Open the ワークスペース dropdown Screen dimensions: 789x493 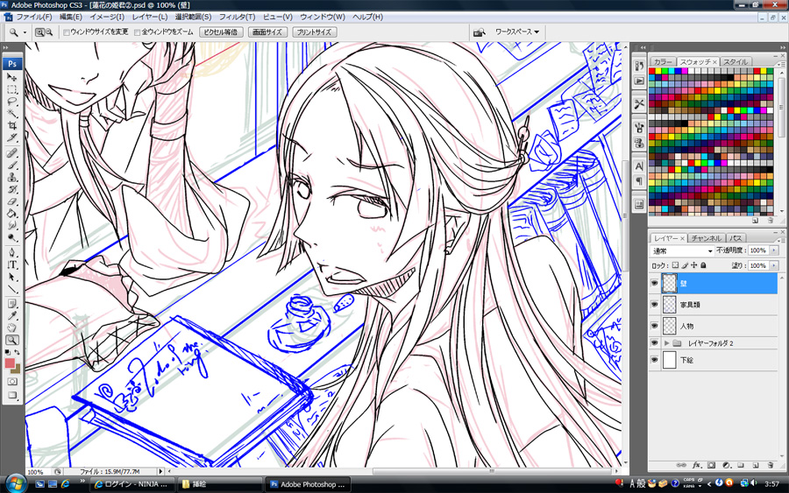point(516,32)
